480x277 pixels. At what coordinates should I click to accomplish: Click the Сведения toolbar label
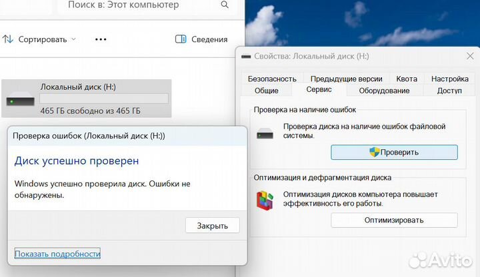point(209,39)
